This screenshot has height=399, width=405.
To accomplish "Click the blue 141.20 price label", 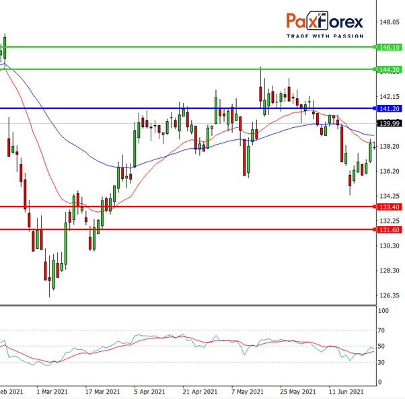I will [389, 108].
